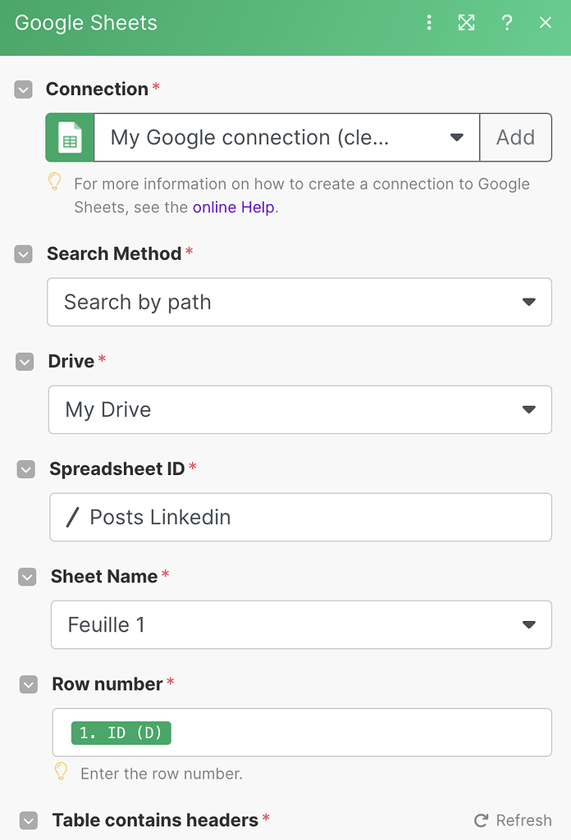571x840 pixels.
Task: Click the 1. ID (D) mapped tag
Action: click(121, 733)
